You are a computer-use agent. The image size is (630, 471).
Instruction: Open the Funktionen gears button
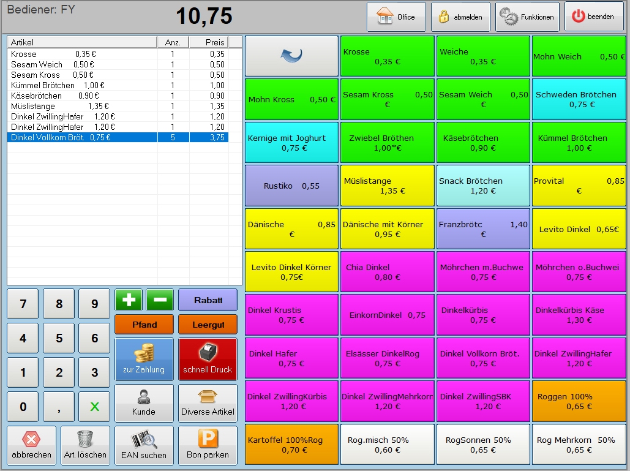click(x=527, y=17)
